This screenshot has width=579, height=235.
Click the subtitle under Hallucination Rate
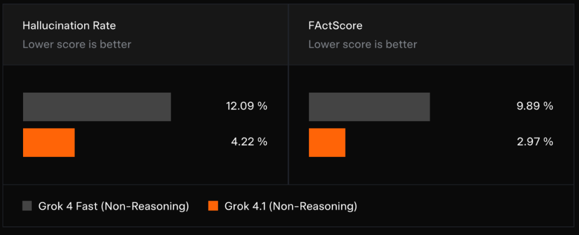[x=77, y=44]
